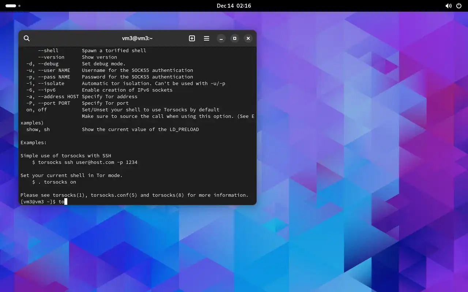The width and height of the screenshot is (468, 292).
Task: Click the 'Please see torsocks(1)' line
Action: pyautogui.click(x=135, y=195)
